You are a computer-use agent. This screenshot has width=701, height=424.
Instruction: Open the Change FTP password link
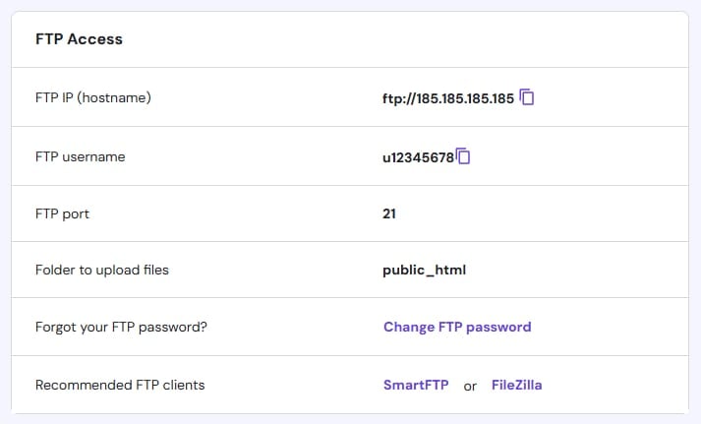tap(457, 327)
